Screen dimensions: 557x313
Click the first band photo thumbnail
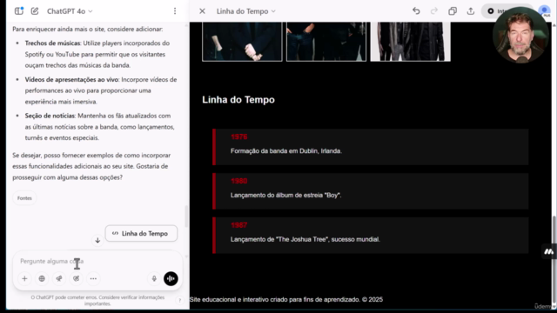[x=242, y=41]
